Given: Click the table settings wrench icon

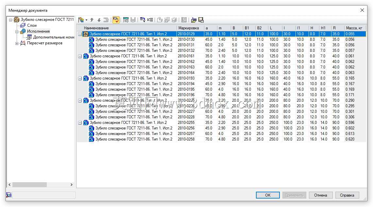Looking at the screenshot, I should click(x=126, y=20).
